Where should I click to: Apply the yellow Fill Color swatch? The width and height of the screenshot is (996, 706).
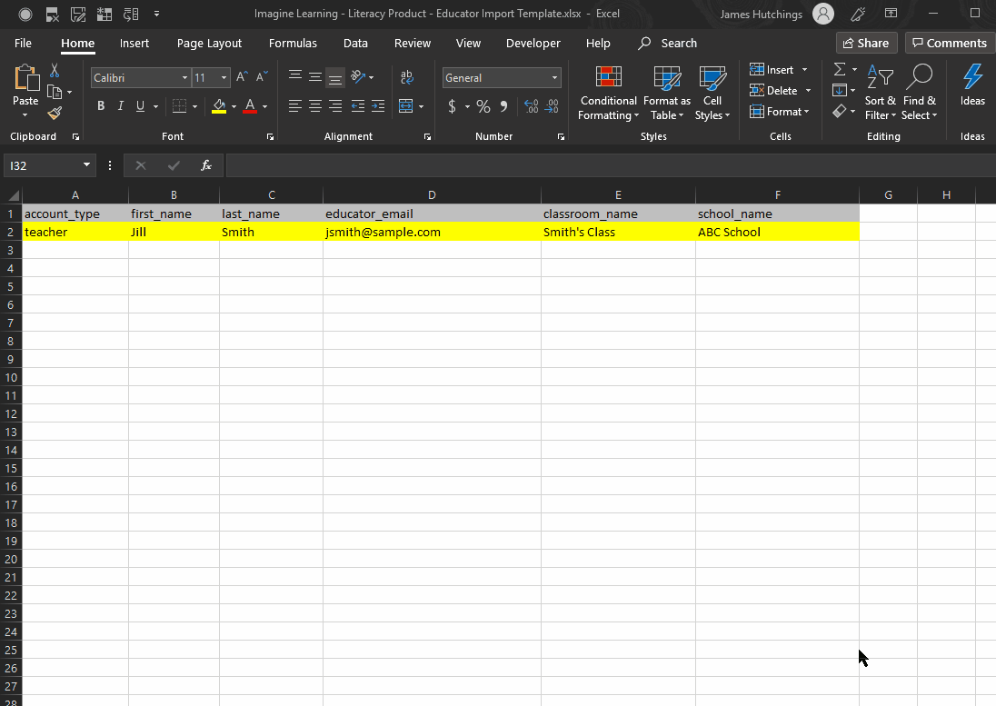[x=219, y=106]
